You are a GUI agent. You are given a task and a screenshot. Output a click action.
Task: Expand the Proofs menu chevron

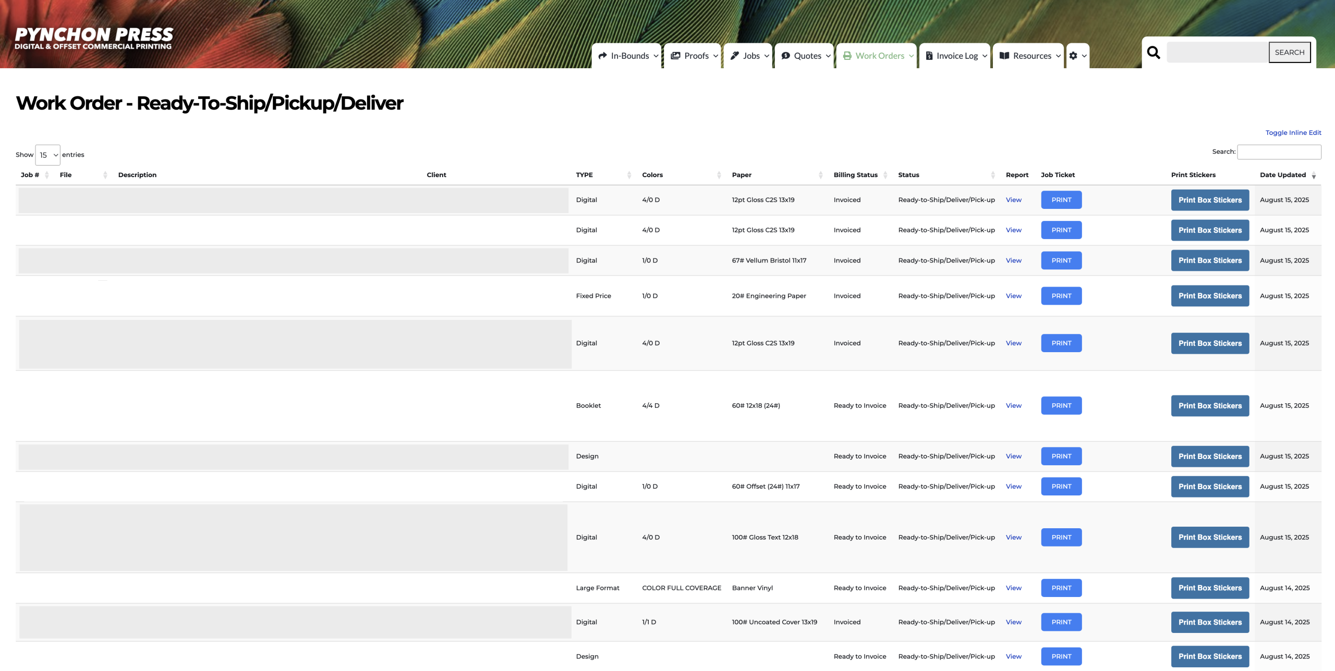click(715, 56)
